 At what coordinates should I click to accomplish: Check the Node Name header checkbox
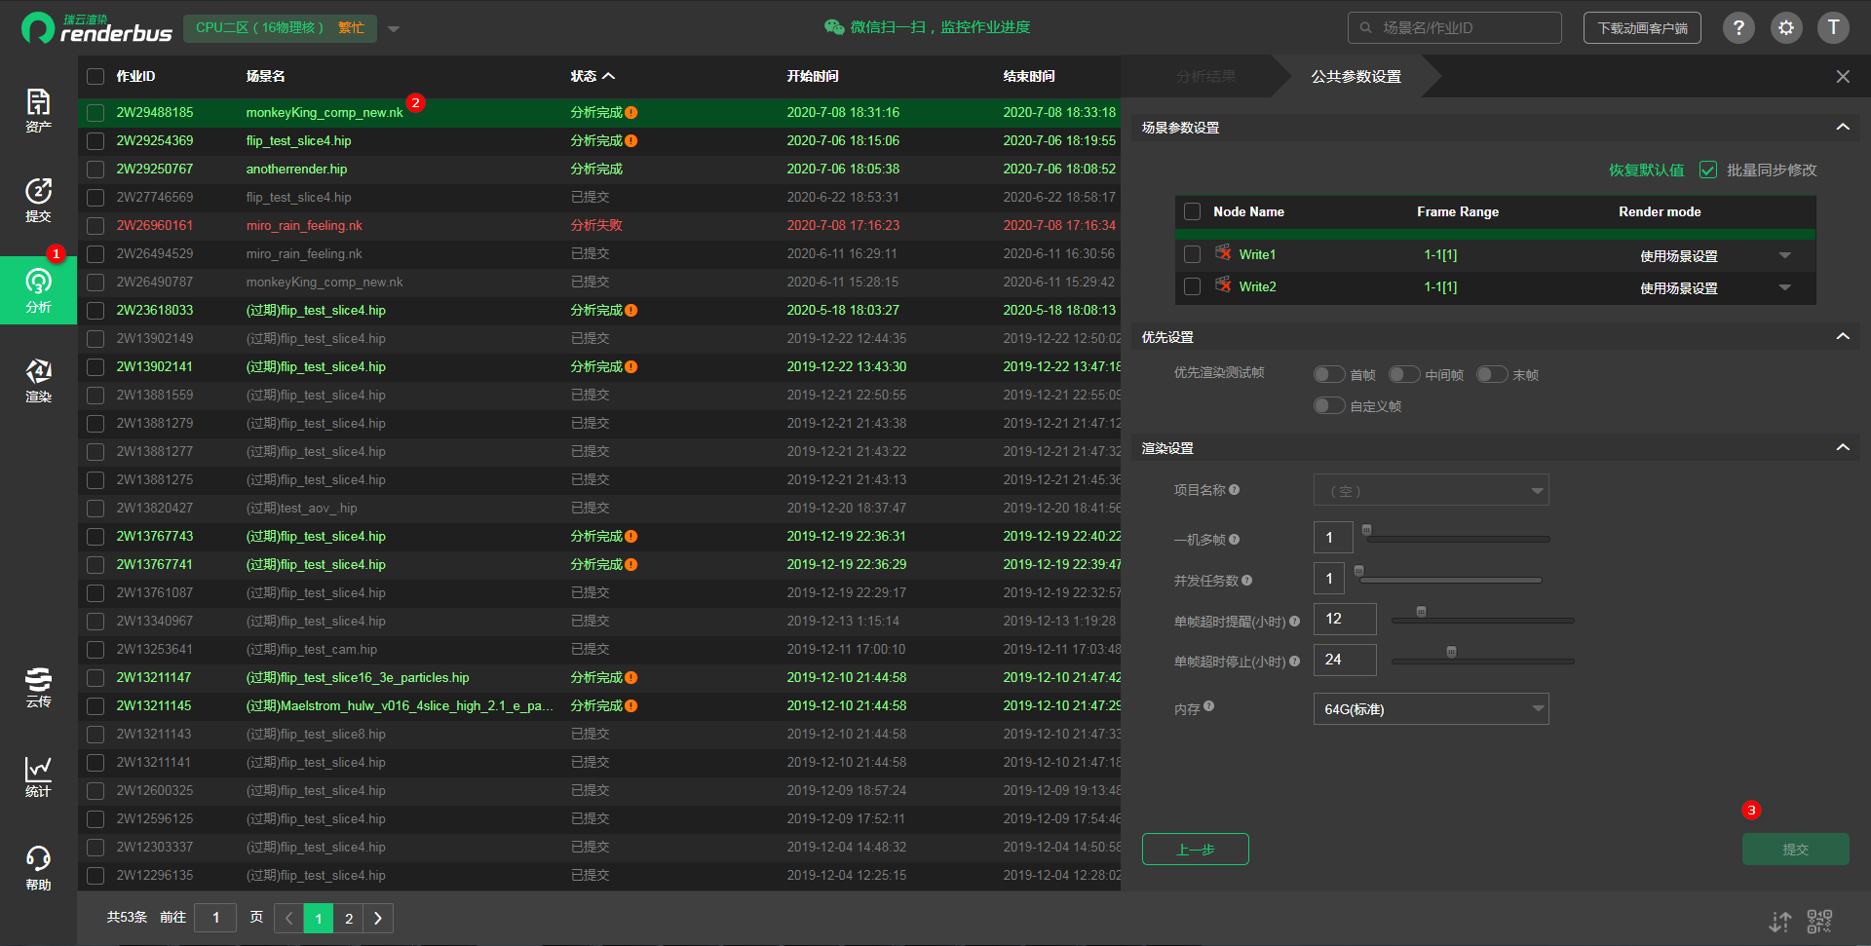pos(1192,211)
